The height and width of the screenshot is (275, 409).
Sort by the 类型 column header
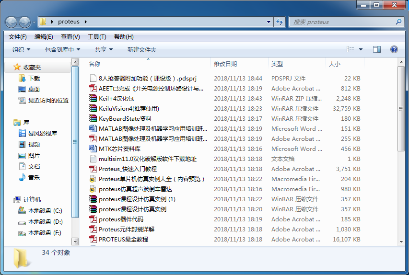pos(297,64)
